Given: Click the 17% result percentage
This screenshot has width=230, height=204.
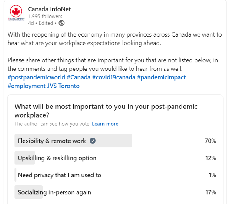Looking at the screenshot, I should tap(211, 192).
